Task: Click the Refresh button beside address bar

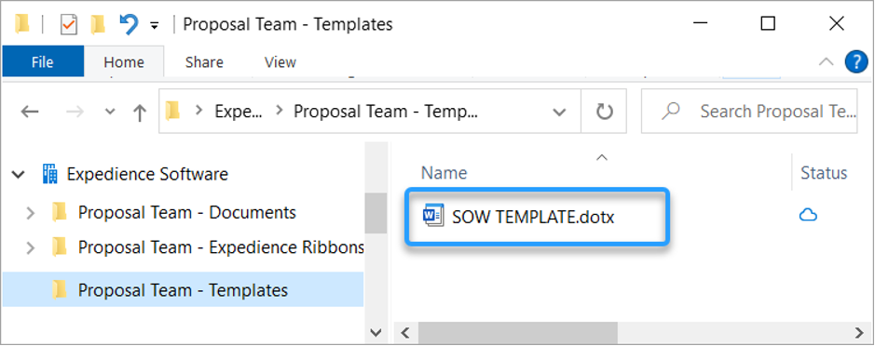Action: tap(605, 112)
